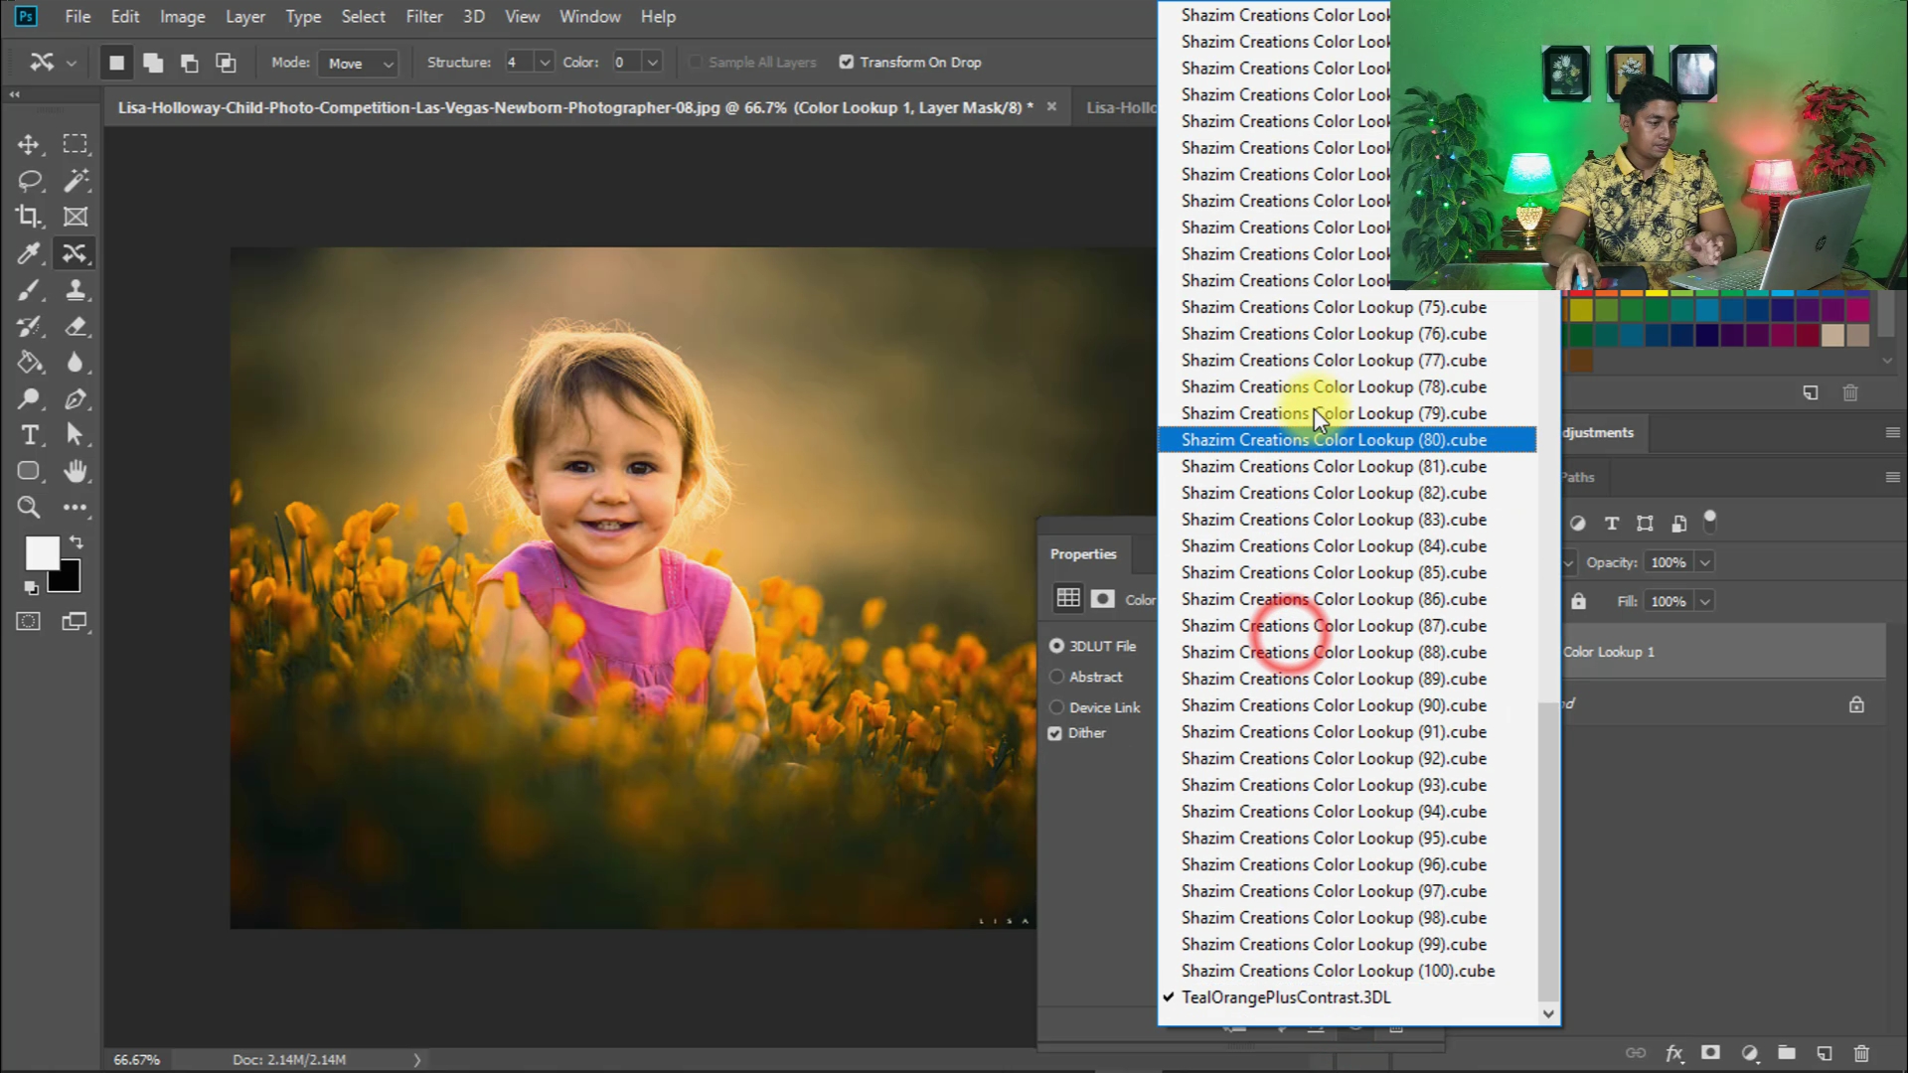The height and width of the screenshot is (1073, 1908).
Task: Switch to the Adjustments tab
Action: [x=1597, y=432]
